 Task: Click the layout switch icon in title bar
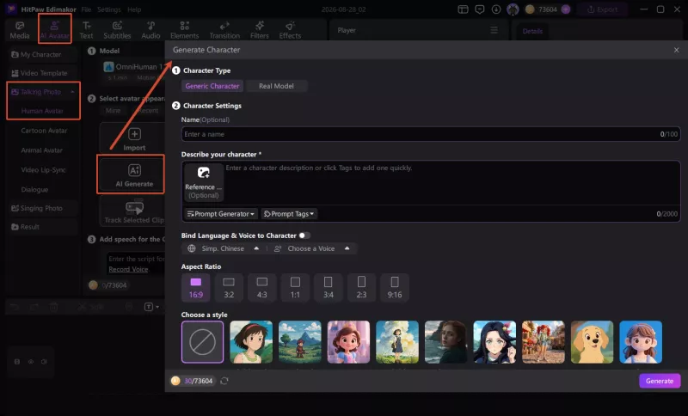(x=463, y=9)
